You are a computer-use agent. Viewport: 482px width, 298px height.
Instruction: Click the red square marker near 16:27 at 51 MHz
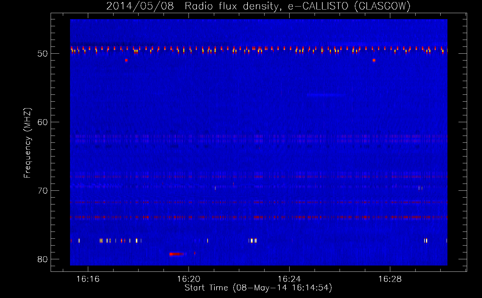374,60
